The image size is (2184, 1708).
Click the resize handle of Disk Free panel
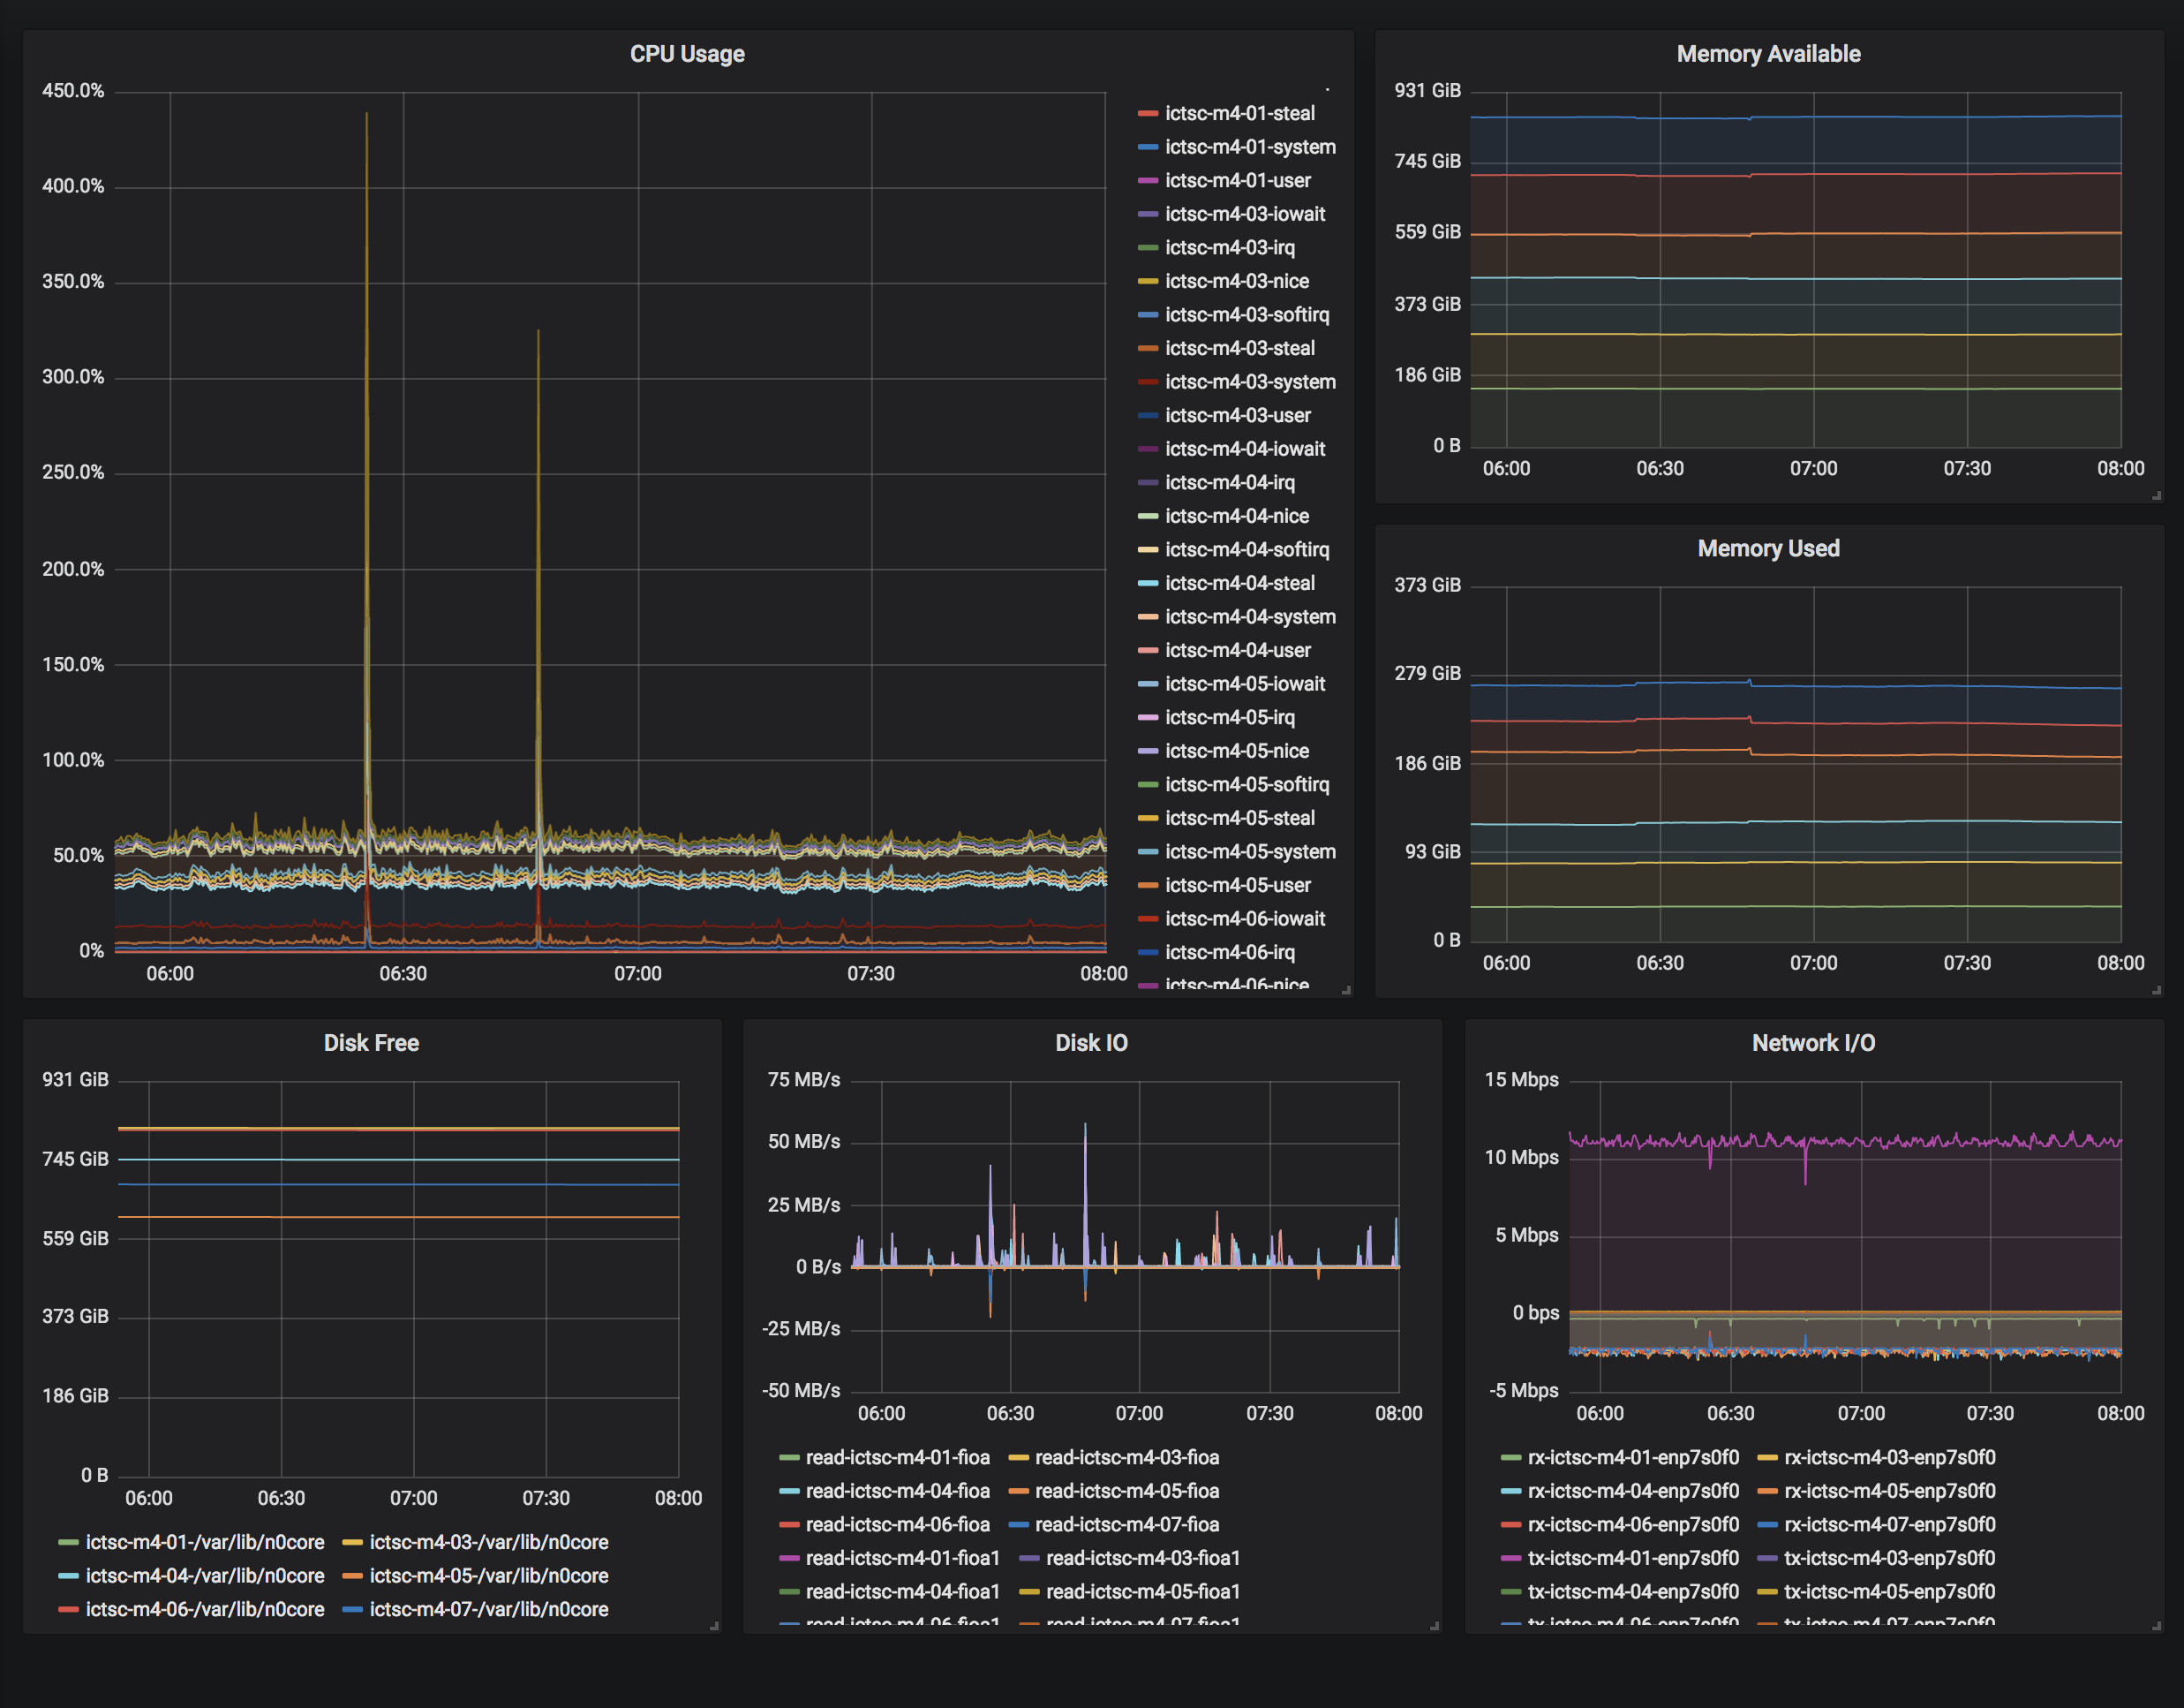click(714, 1626)
